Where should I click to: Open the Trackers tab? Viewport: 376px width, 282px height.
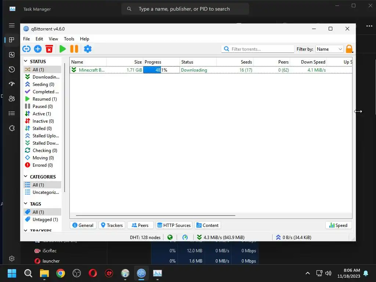[x=112, y=225]
